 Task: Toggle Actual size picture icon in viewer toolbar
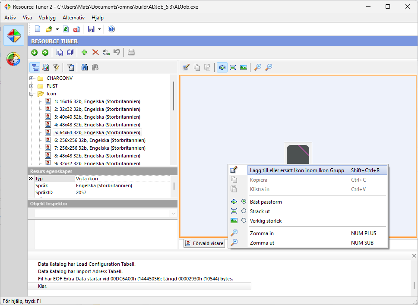coord(244,67)
